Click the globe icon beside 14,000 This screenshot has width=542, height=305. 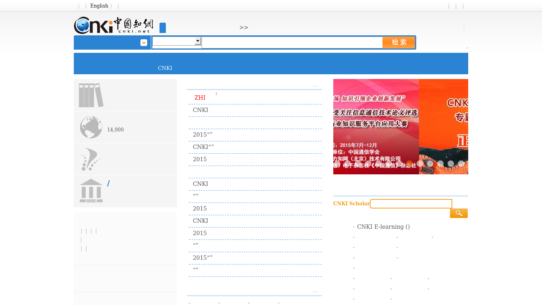click(x=91, y=127)
